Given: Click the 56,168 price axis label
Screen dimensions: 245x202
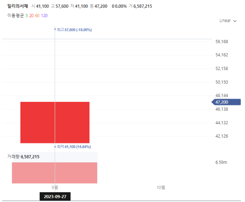Looking at the screenshot, I should (222, 42).
